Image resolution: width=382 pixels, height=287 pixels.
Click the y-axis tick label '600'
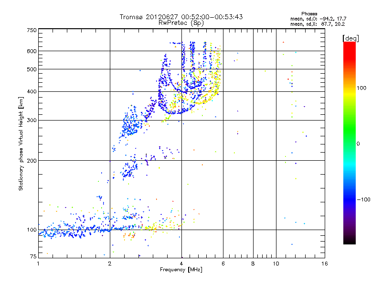click(32, 51)
